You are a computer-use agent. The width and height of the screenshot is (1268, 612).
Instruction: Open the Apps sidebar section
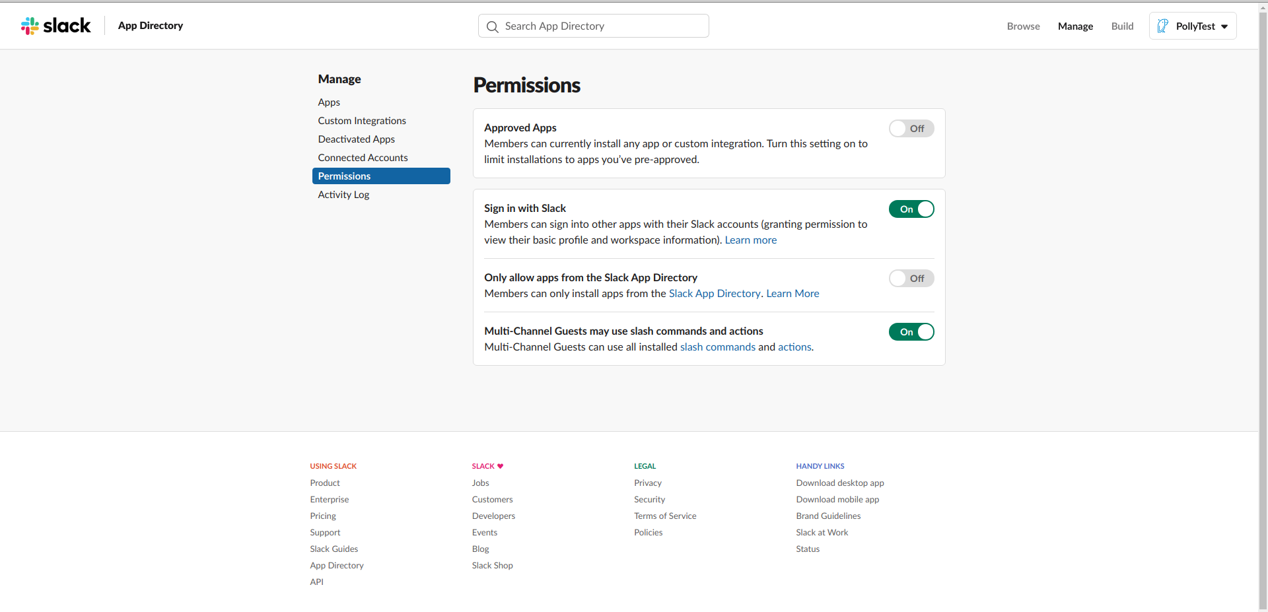pyautogui.click(x=328, y=102)
